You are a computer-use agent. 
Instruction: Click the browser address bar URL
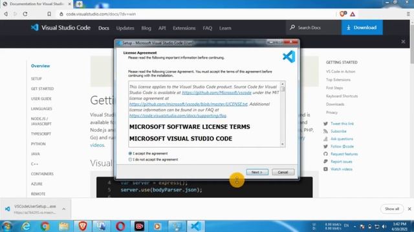(101, 14)
